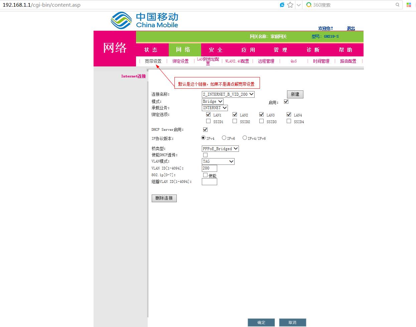Click the colorful grid icon at top right
The image size is (416, 327).
pos(410,5)
